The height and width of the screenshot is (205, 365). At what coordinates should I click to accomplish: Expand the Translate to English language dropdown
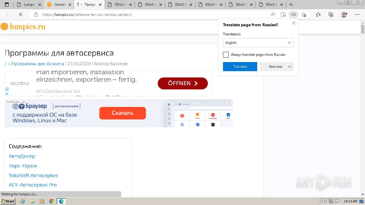click(x=258, y=43)
